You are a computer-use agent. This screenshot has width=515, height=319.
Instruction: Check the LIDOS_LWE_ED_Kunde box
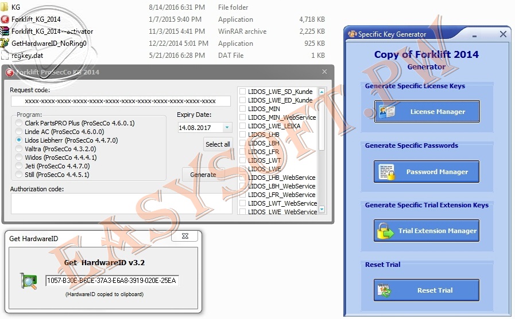click(242, 100)
